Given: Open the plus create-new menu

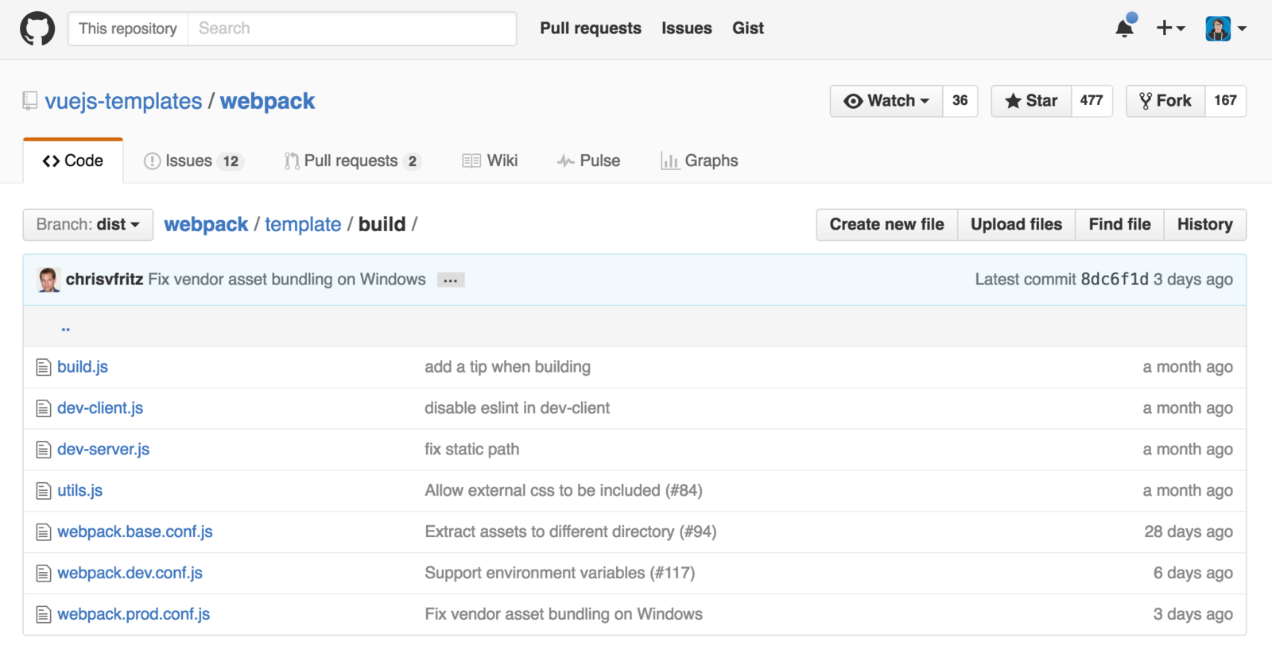Looking at the screenshot, I should 1170,29.
